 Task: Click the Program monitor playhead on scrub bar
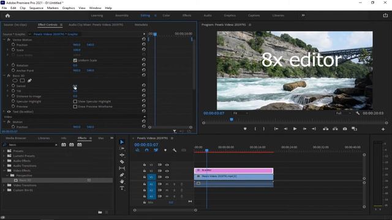pos(232,120)
